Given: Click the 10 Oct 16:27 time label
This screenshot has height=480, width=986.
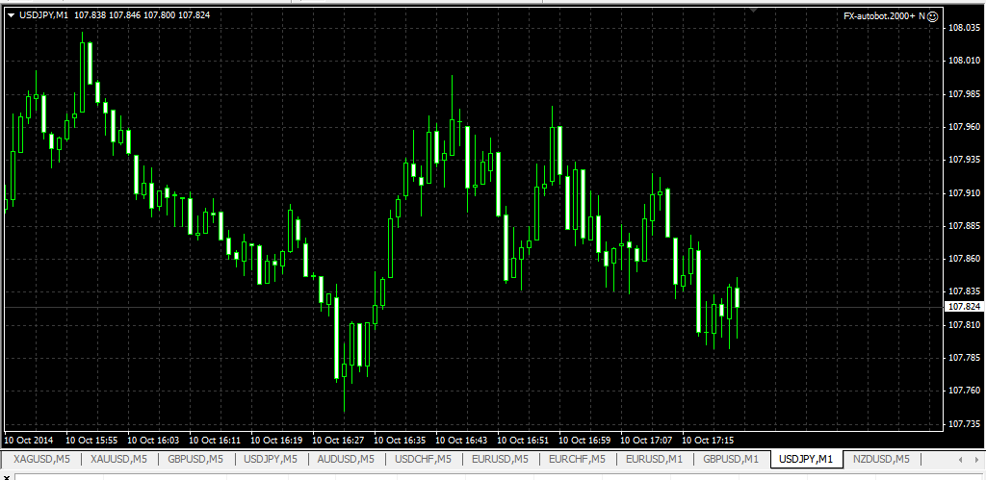Looking at the screenshot, I should (x=338, y=440).
